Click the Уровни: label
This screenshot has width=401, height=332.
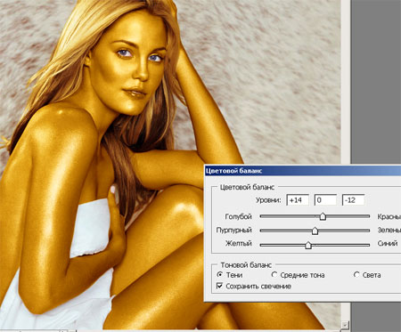(x=268, y=200)
